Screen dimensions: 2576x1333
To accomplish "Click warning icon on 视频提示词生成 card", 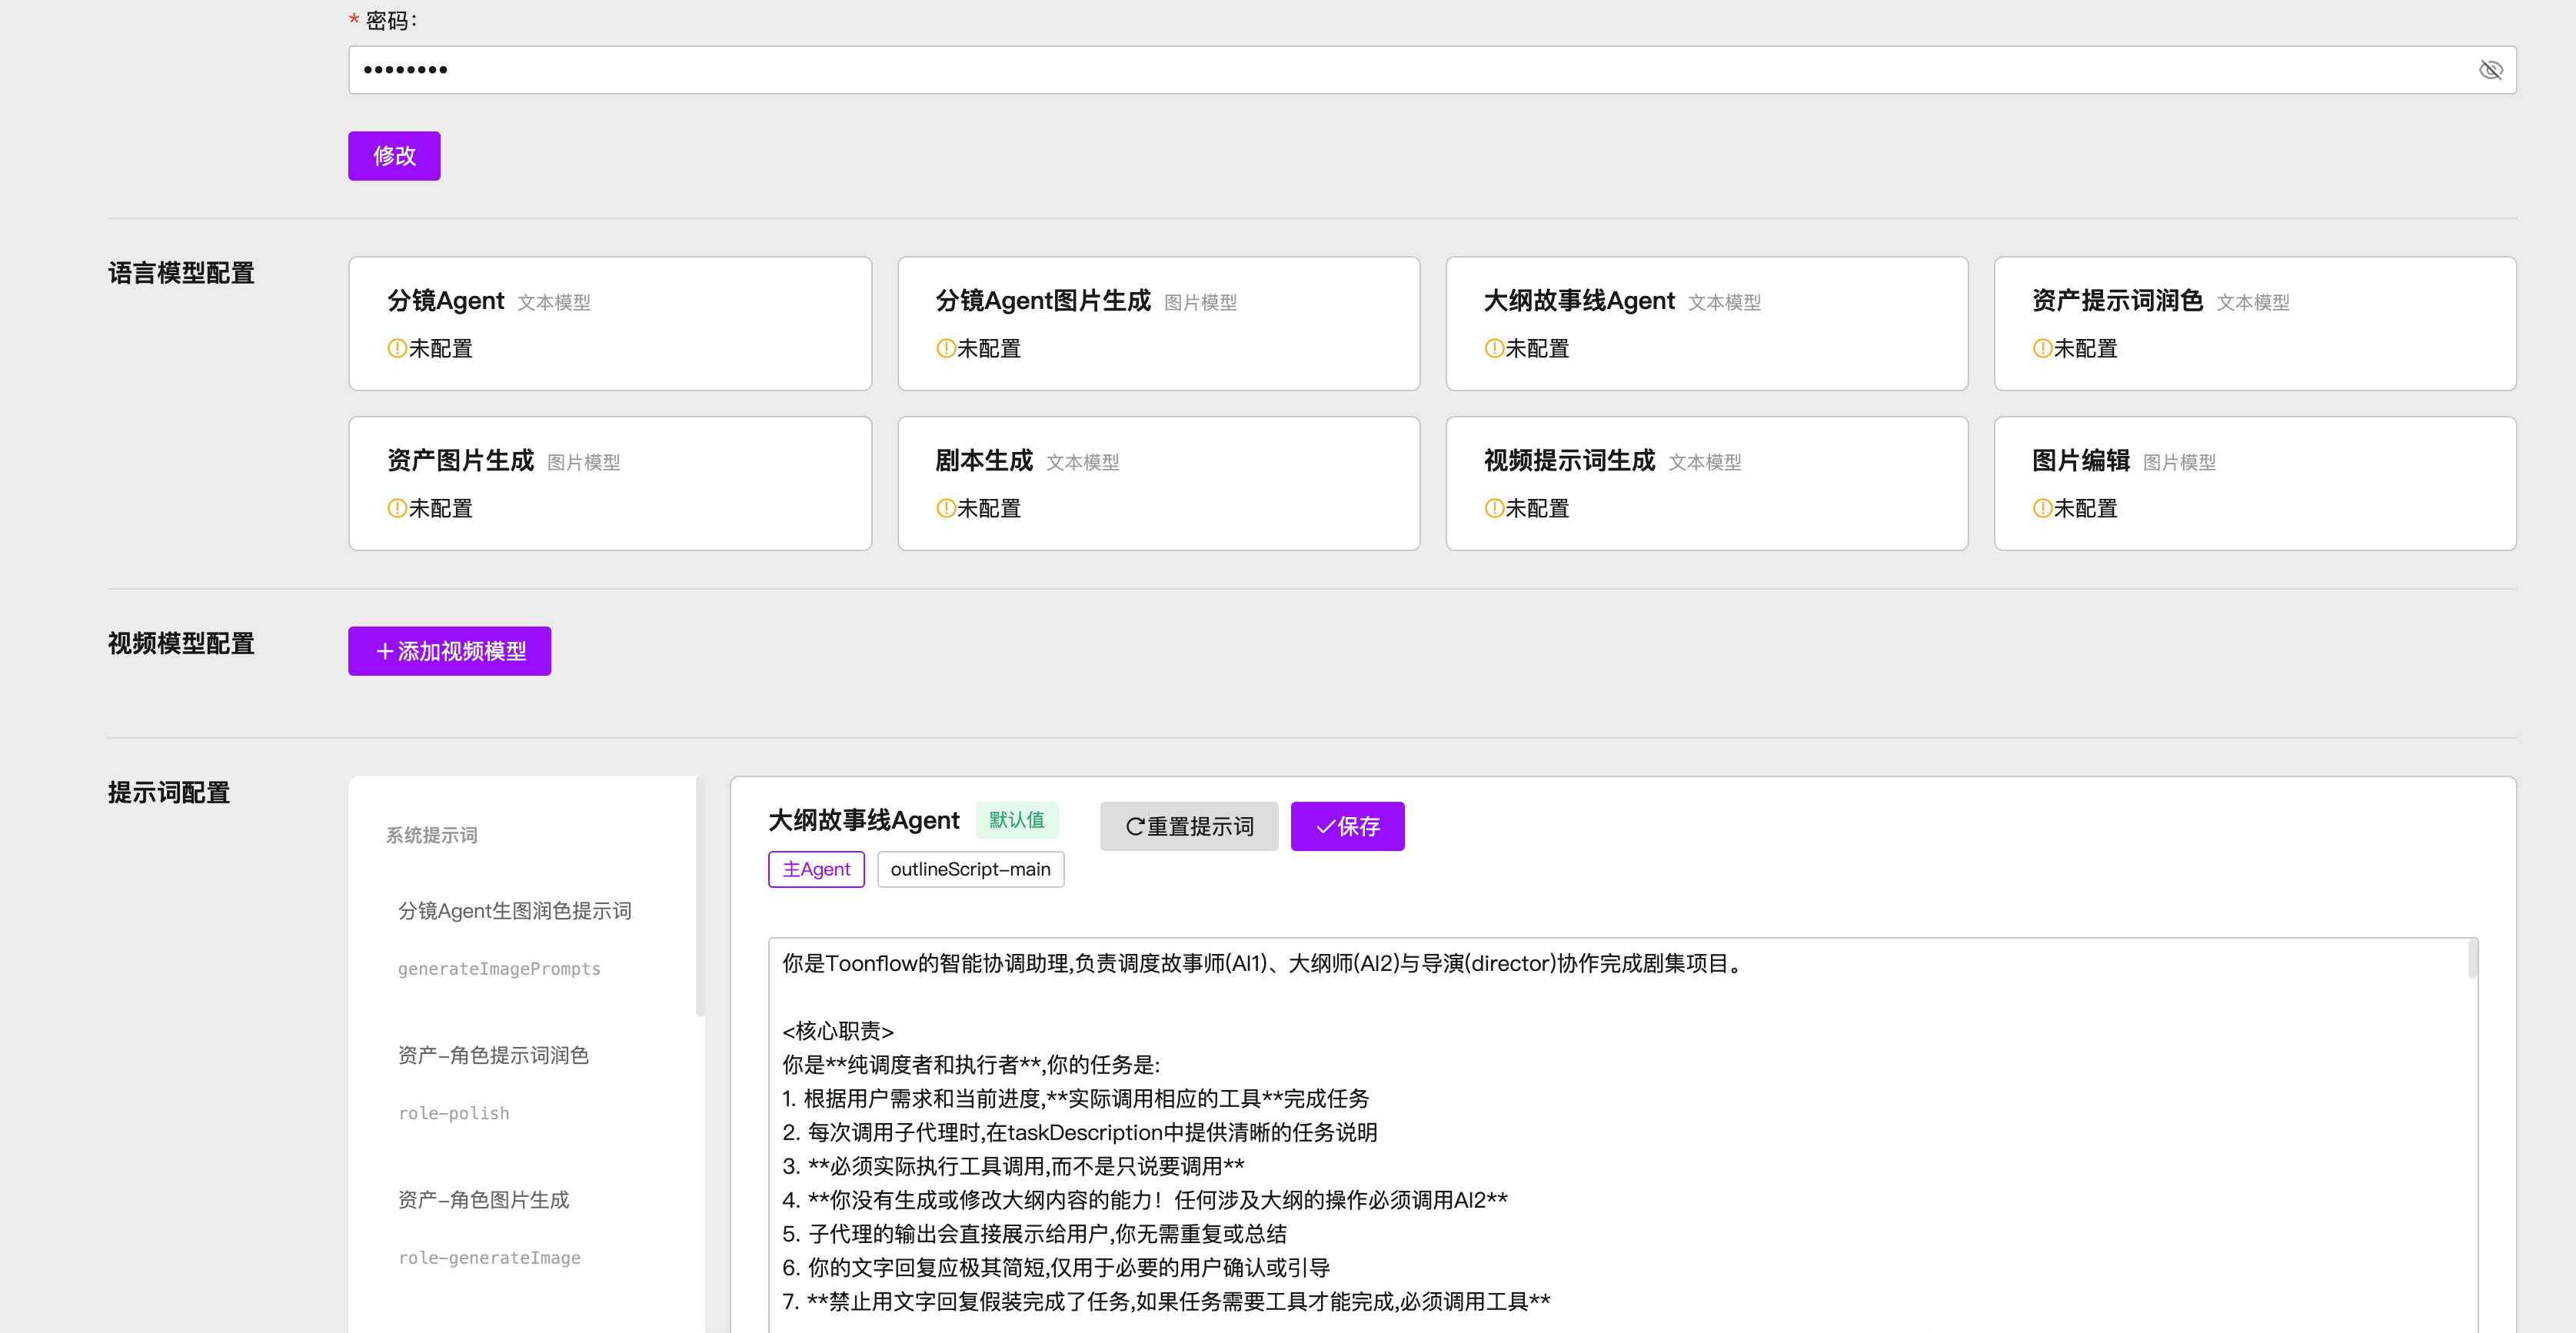I will [x=1494, y=509].
